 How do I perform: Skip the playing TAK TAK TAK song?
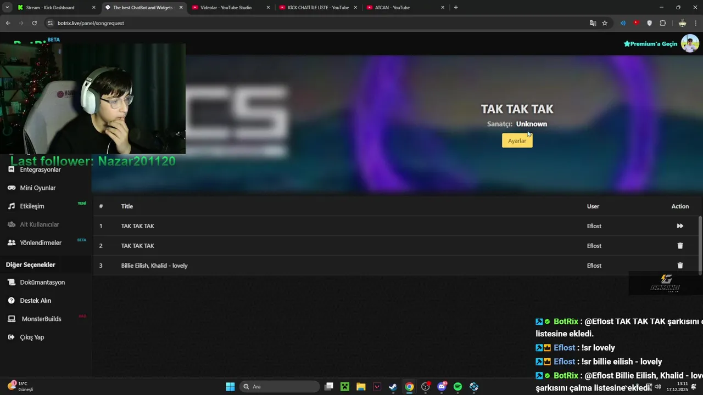[680, 226]
